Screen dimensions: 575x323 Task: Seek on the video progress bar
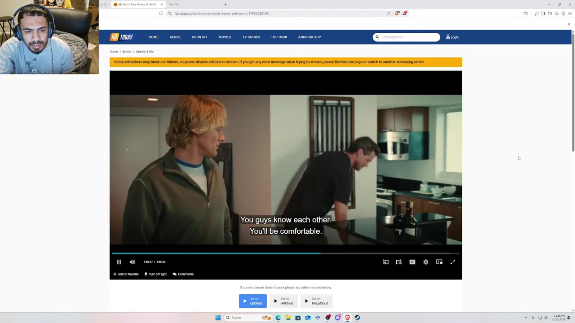[x=286, y=253]
